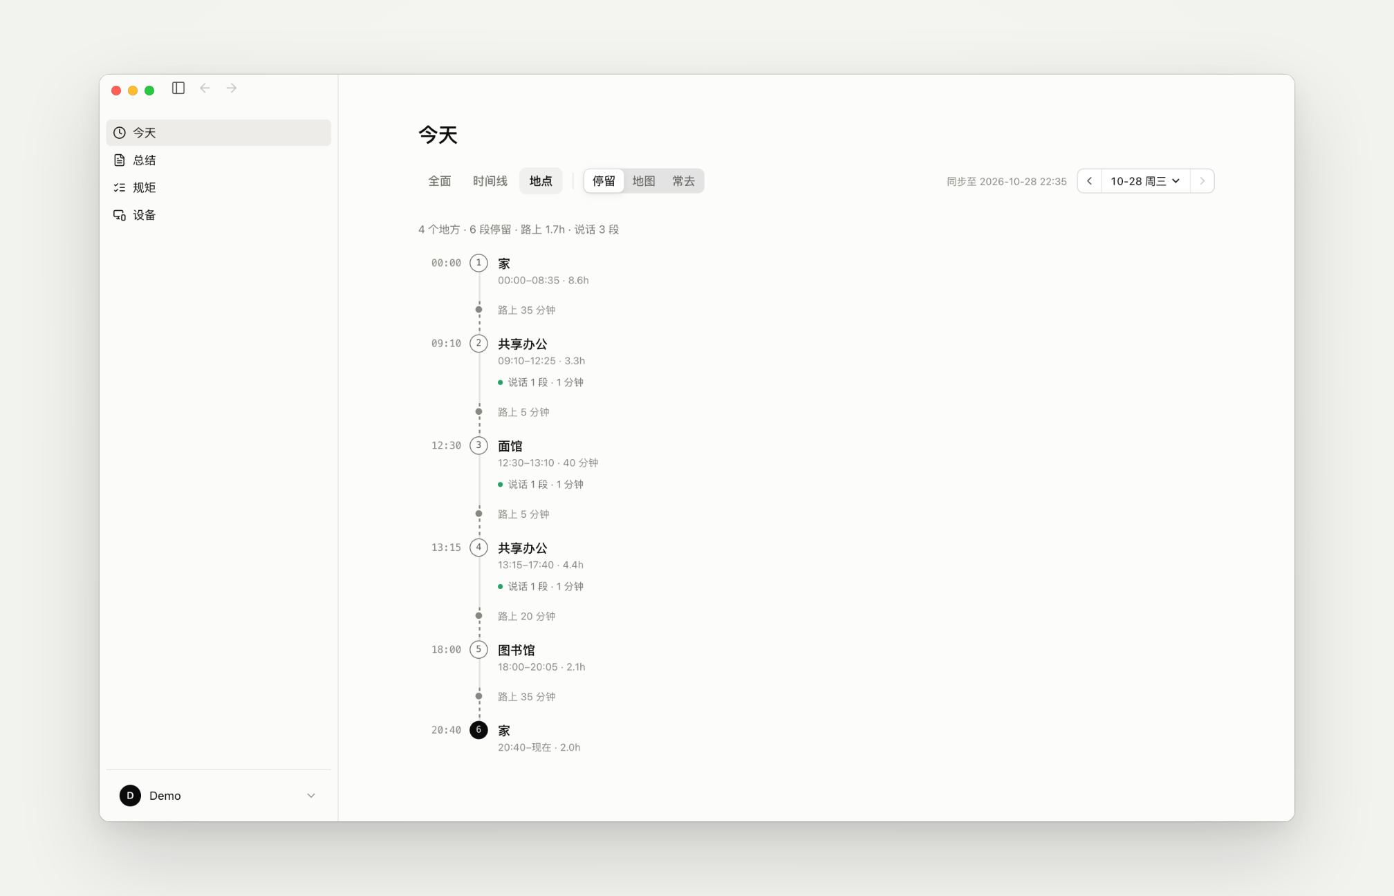Click stop marker 2 共享办公
The height and width of the screenshot is (896, 1394).
click(478, 344)
